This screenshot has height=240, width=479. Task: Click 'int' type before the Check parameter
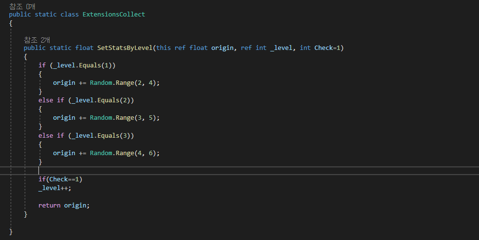(305, 48)
